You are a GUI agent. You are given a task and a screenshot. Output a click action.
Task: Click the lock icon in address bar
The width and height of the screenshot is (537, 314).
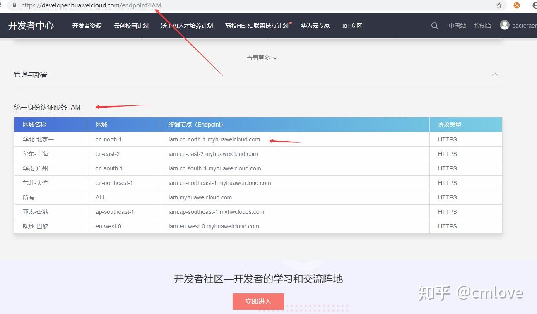pos(15,5)
